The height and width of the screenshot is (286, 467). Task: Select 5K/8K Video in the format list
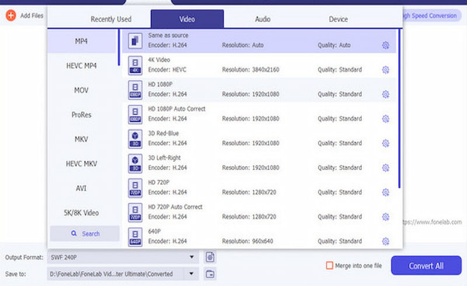(x=81, y=213)
